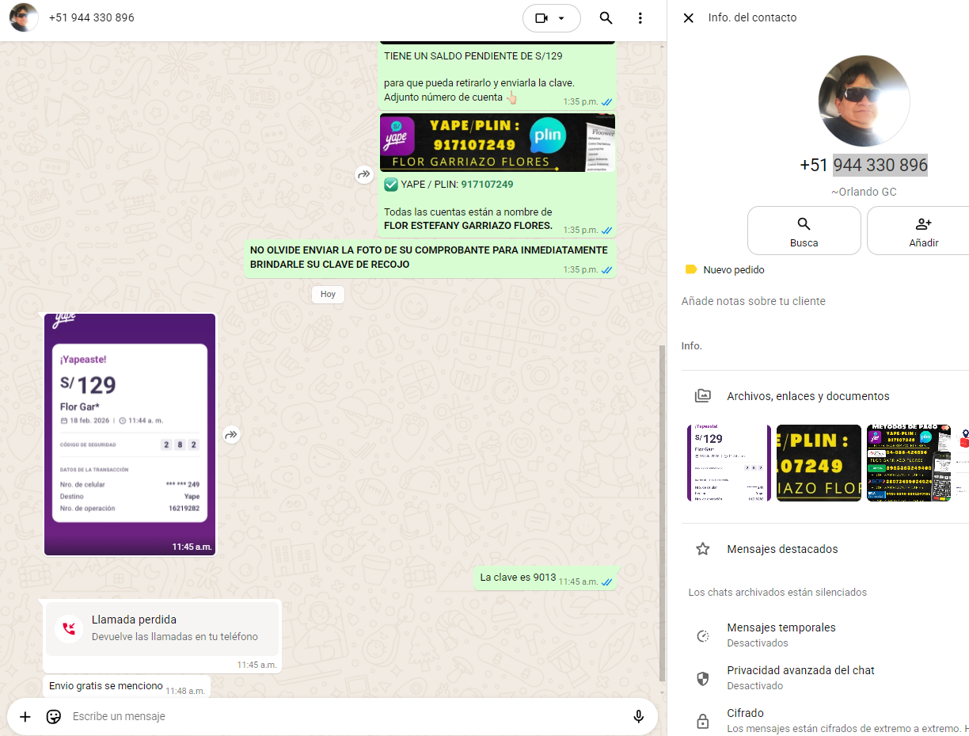
Task: Forward the Yape receipt image
Action: tap(231, 434)
